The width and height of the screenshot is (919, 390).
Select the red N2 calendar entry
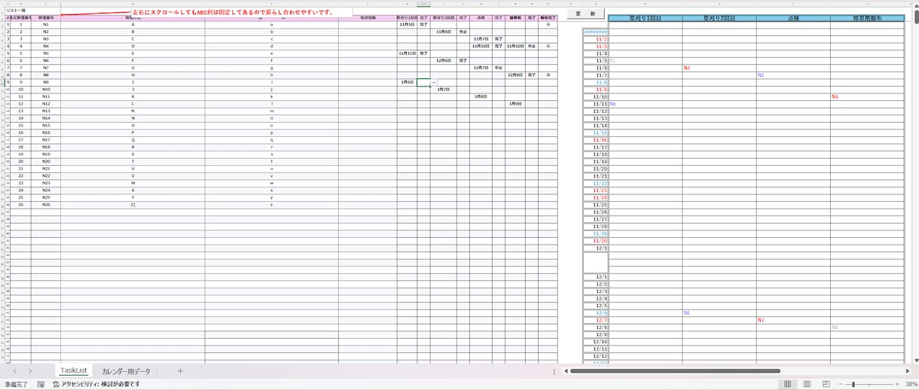coord(719,68)
